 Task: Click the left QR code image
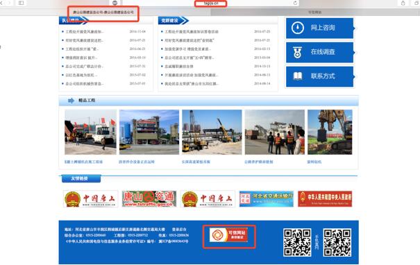[297, 243]
